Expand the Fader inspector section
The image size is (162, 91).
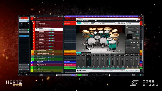click(x=24, y=69)
